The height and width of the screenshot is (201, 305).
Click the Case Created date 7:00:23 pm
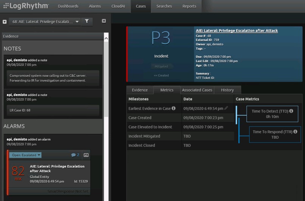[203, 118]
